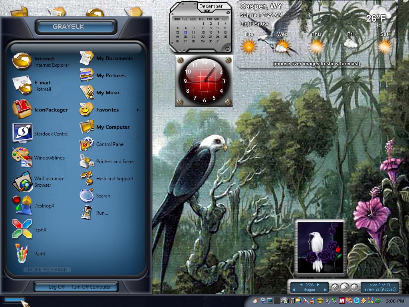Open My Documents
This screenshot has height=307, width=409.
pos(106,58)
